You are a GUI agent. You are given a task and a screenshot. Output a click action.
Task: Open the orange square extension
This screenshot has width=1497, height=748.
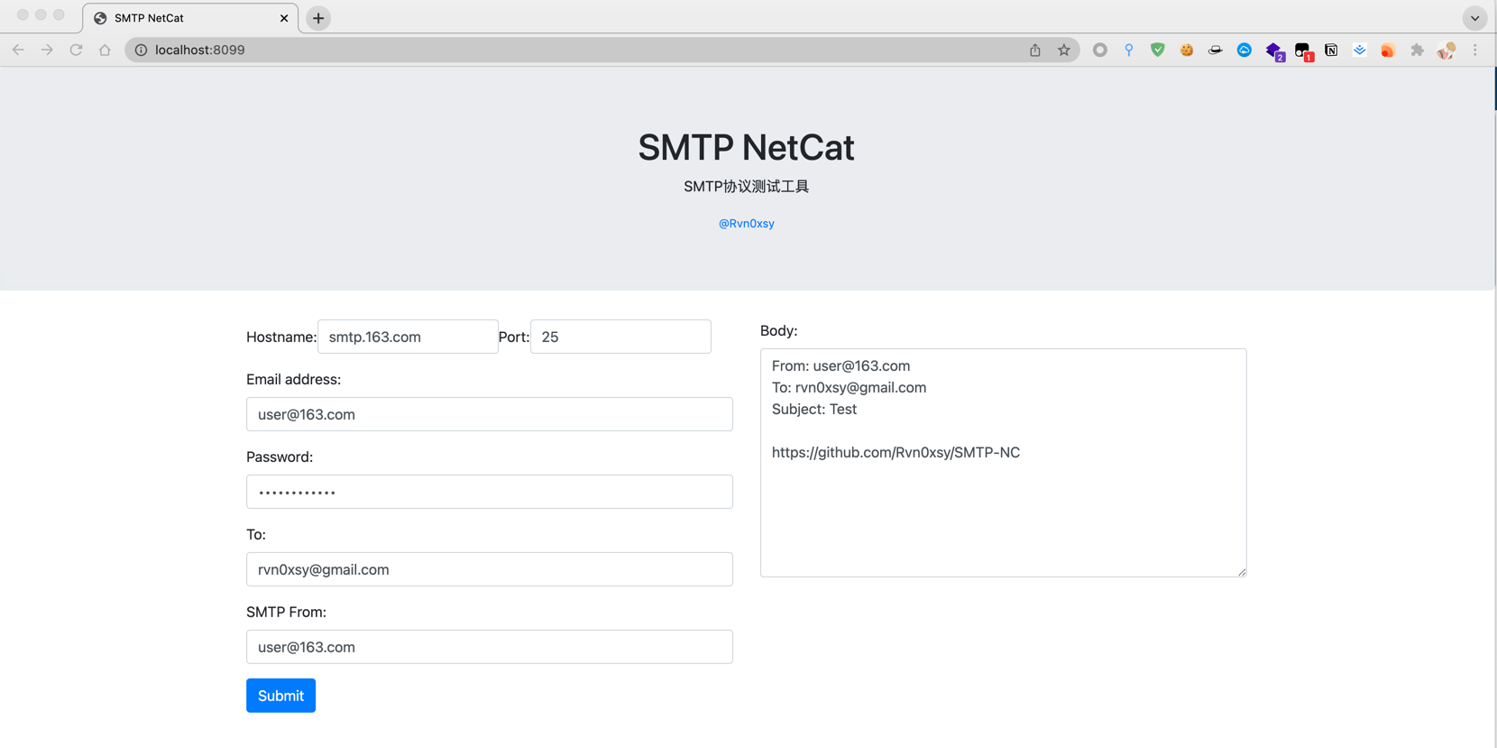(x=1388, y=50)
